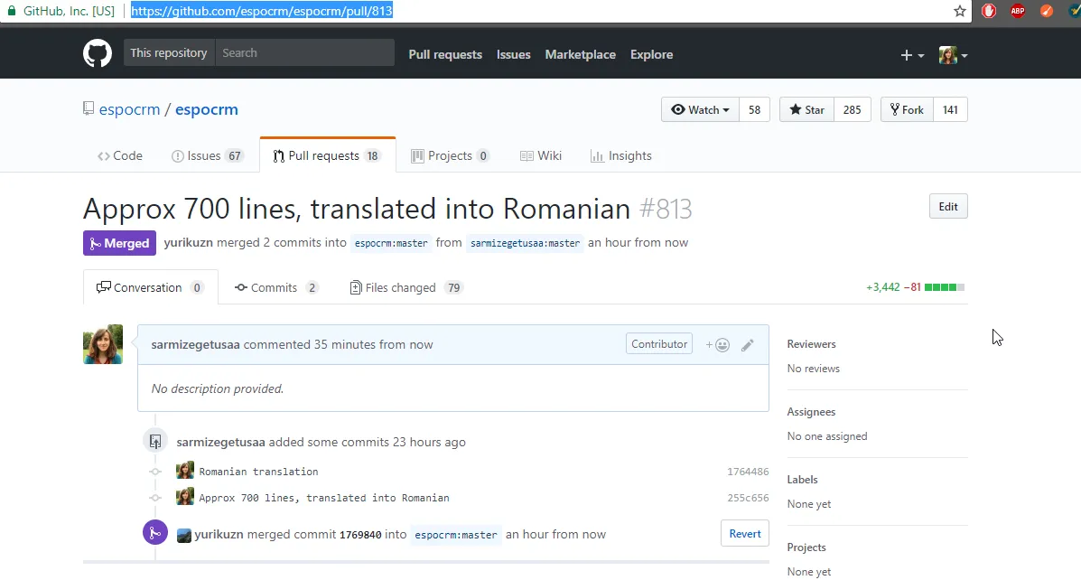Open the Romanian translation commit message

click(x=258, y=472)
